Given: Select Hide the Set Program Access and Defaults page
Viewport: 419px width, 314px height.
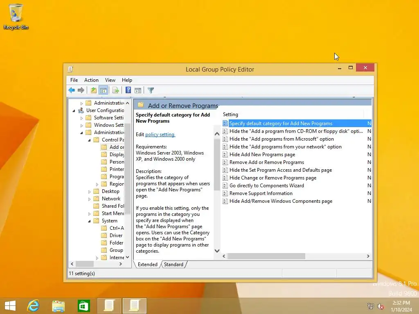Looking at the screenshot, I should point(281,170).
